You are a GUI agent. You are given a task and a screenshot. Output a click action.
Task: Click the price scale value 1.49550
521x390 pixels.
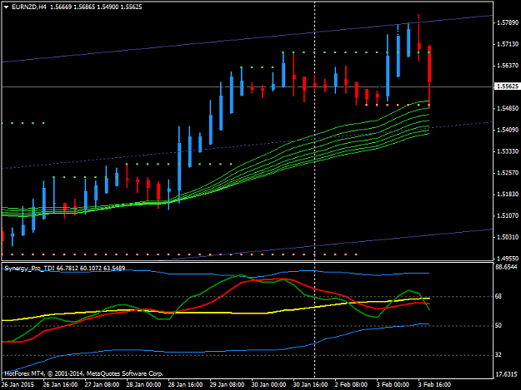point(508,259)
